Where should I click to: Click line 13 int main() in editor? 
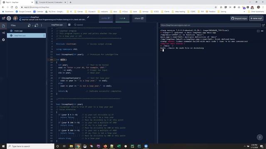tap(62, 60)
